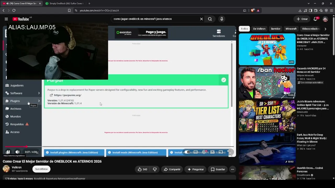Go to the YouTube home logo
The width and height of the screenshot is (335, 188).
pos(21,19)
